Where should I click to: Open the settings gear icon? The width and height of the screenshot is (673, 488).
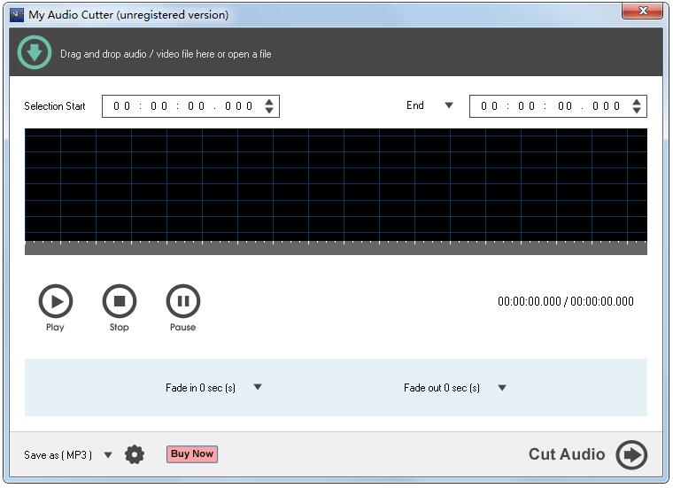click(x=135, y=454)
